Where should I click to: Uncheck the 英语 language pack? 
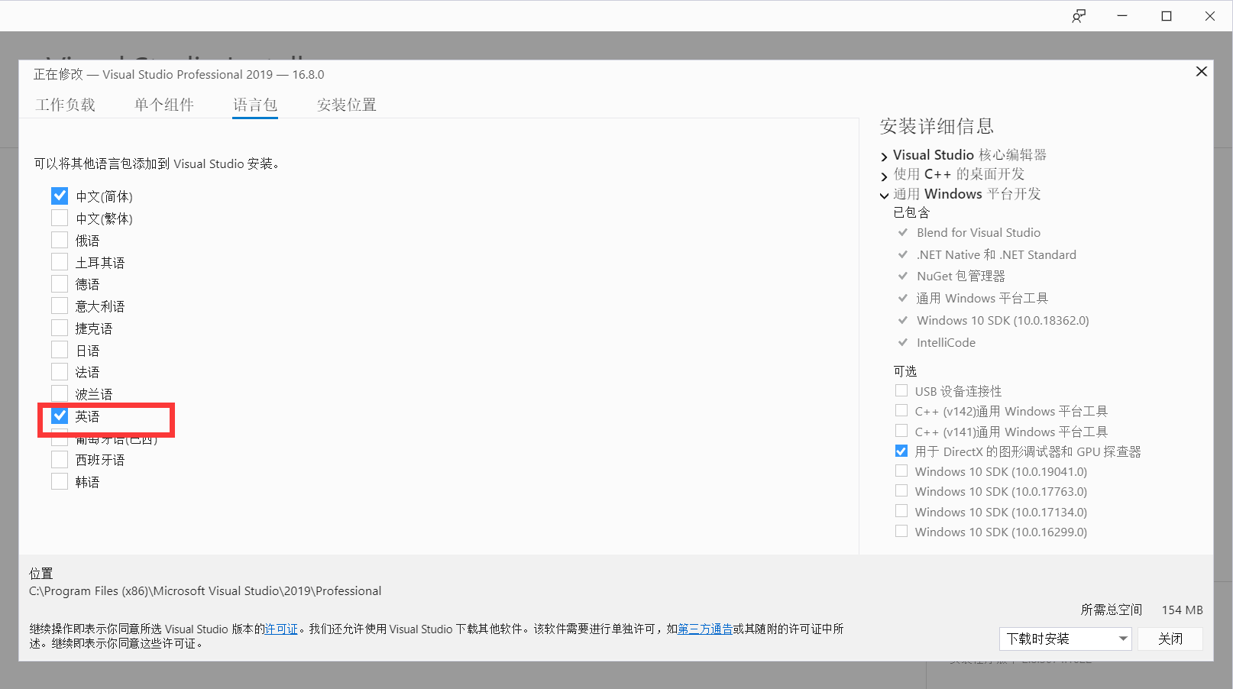pyautogui.click(x=60, y=416)
